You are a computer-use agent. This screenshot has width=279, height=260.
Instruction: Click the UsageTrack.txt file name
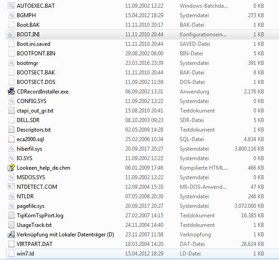point(34,225)
